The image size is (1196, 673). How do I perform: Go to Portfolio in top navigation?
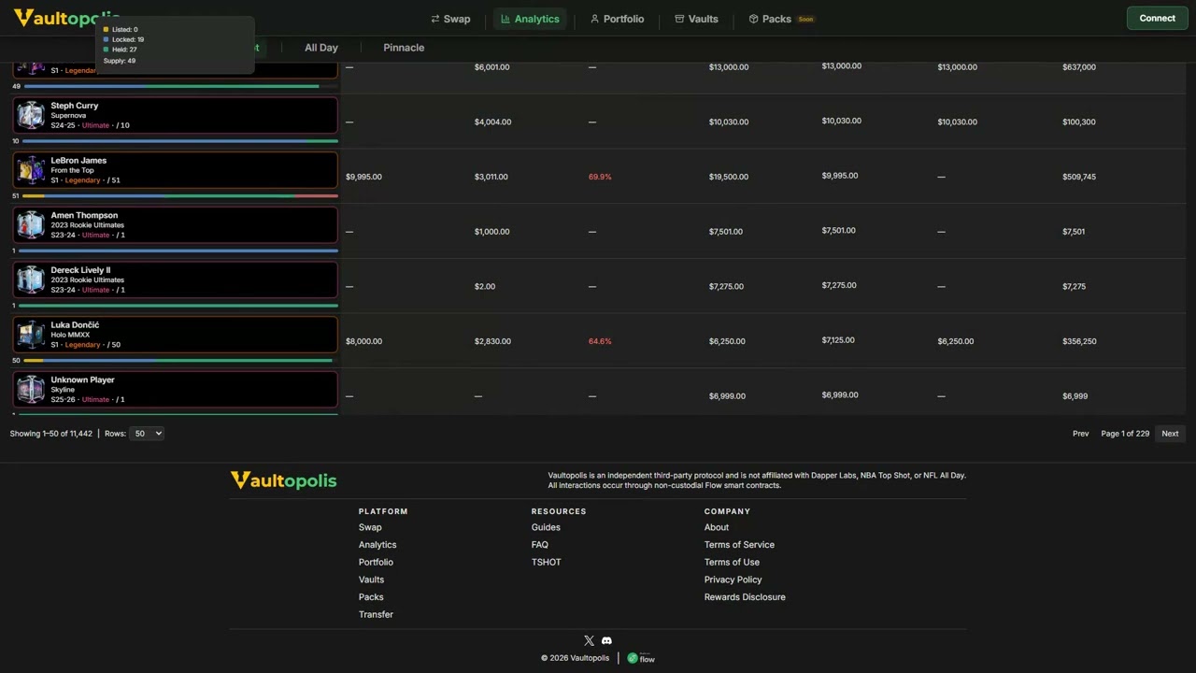tap(617, 19)
